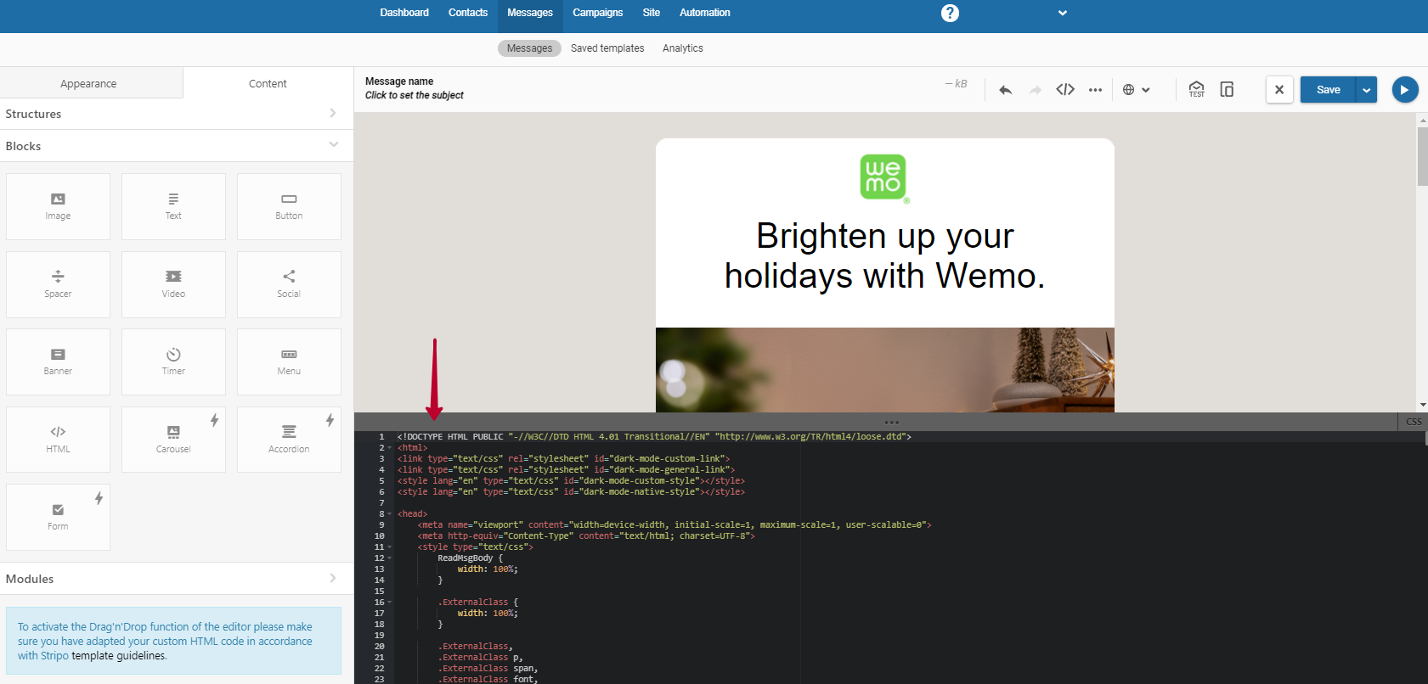
Task: Pick the Spacer block
Action: pyautogui.click(x=58, y=284)
